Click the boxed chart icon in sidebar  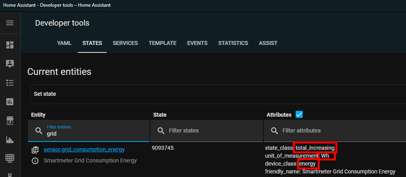[10, 101]
